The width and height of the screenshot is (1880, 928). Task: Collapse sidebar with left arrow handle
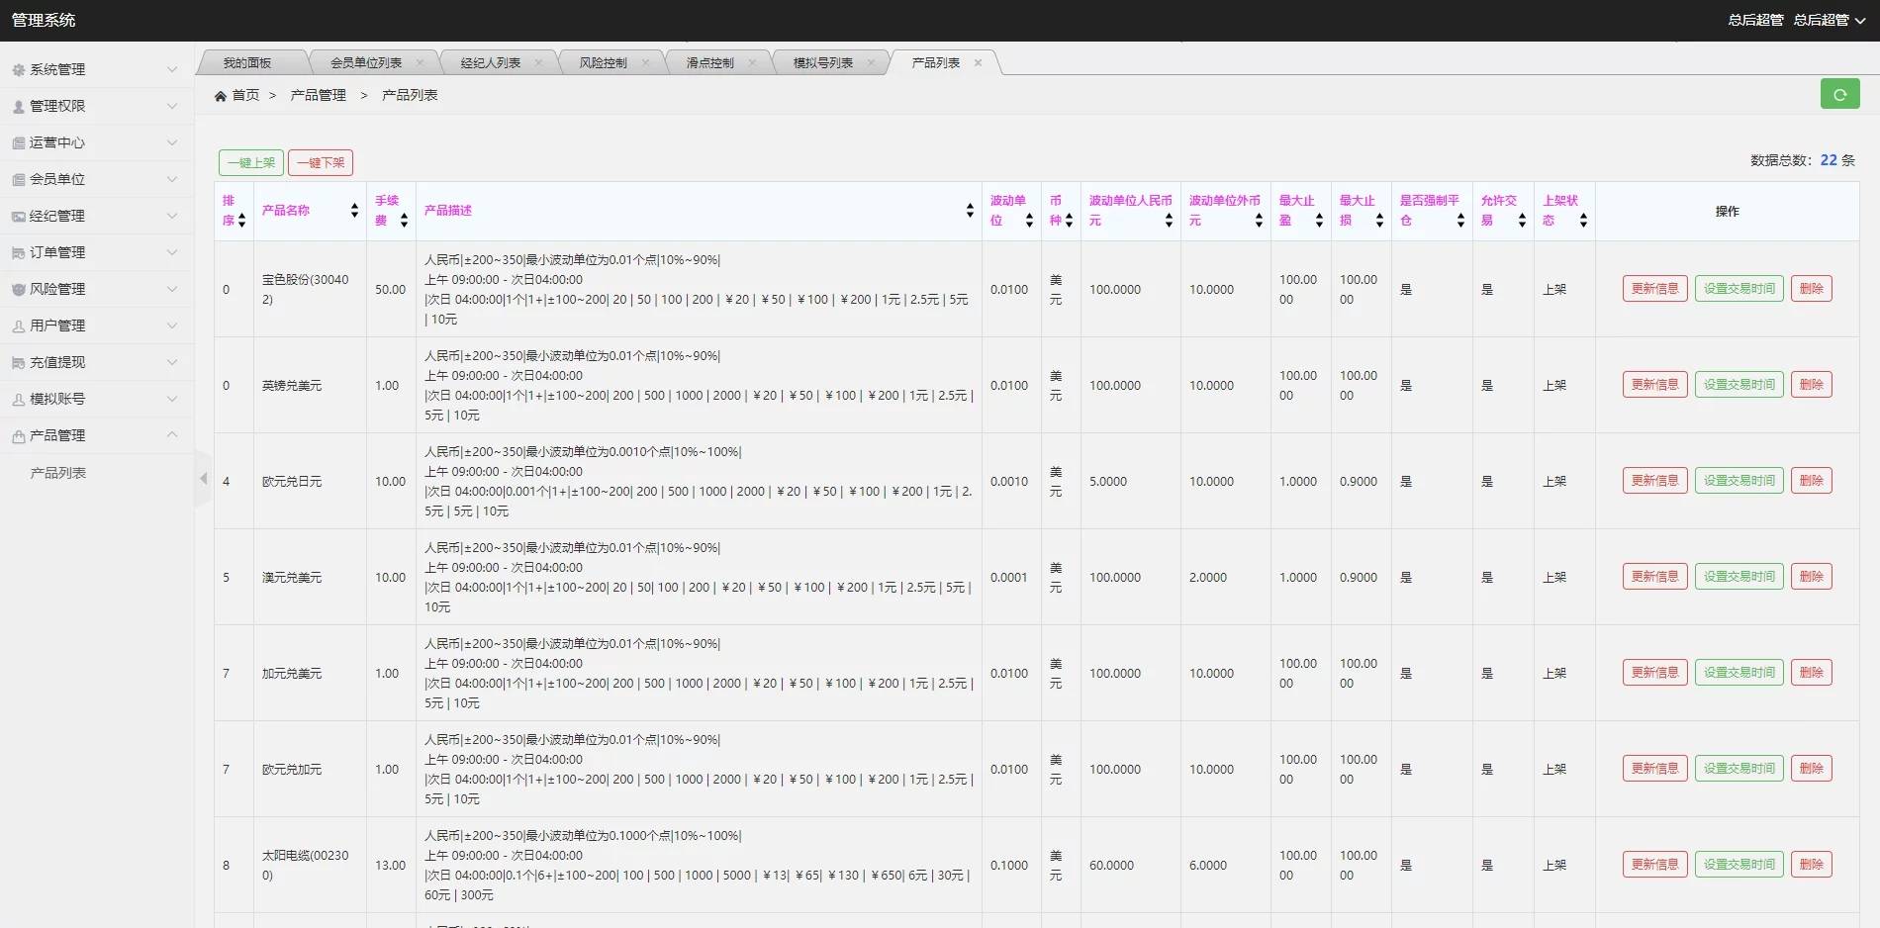click(x=203, y=479)
